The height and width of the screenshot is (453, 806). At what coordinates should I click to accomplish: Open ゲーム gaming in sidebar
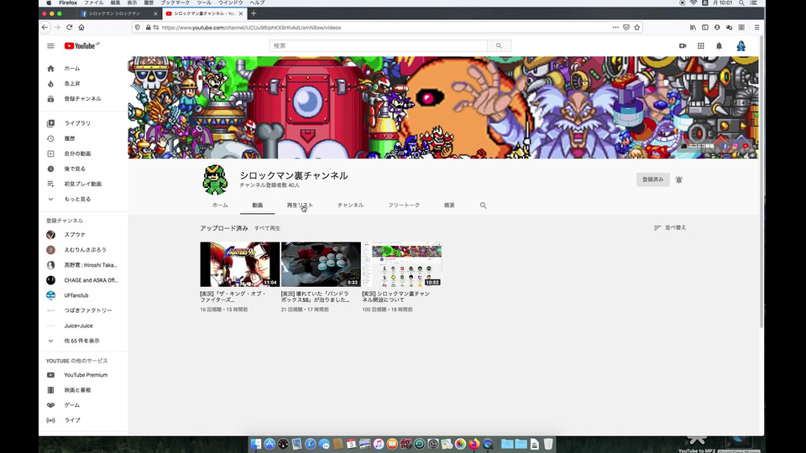click(x=83, y=405)
